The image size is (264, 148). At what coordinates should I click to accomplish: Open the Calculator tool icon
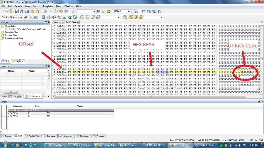pos(43,17)
